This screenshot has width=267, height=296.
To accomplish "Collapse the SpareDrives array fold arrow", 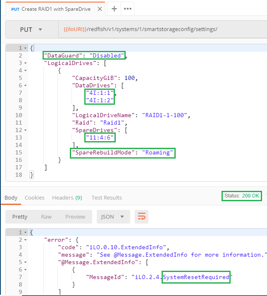I will [26, 130].
